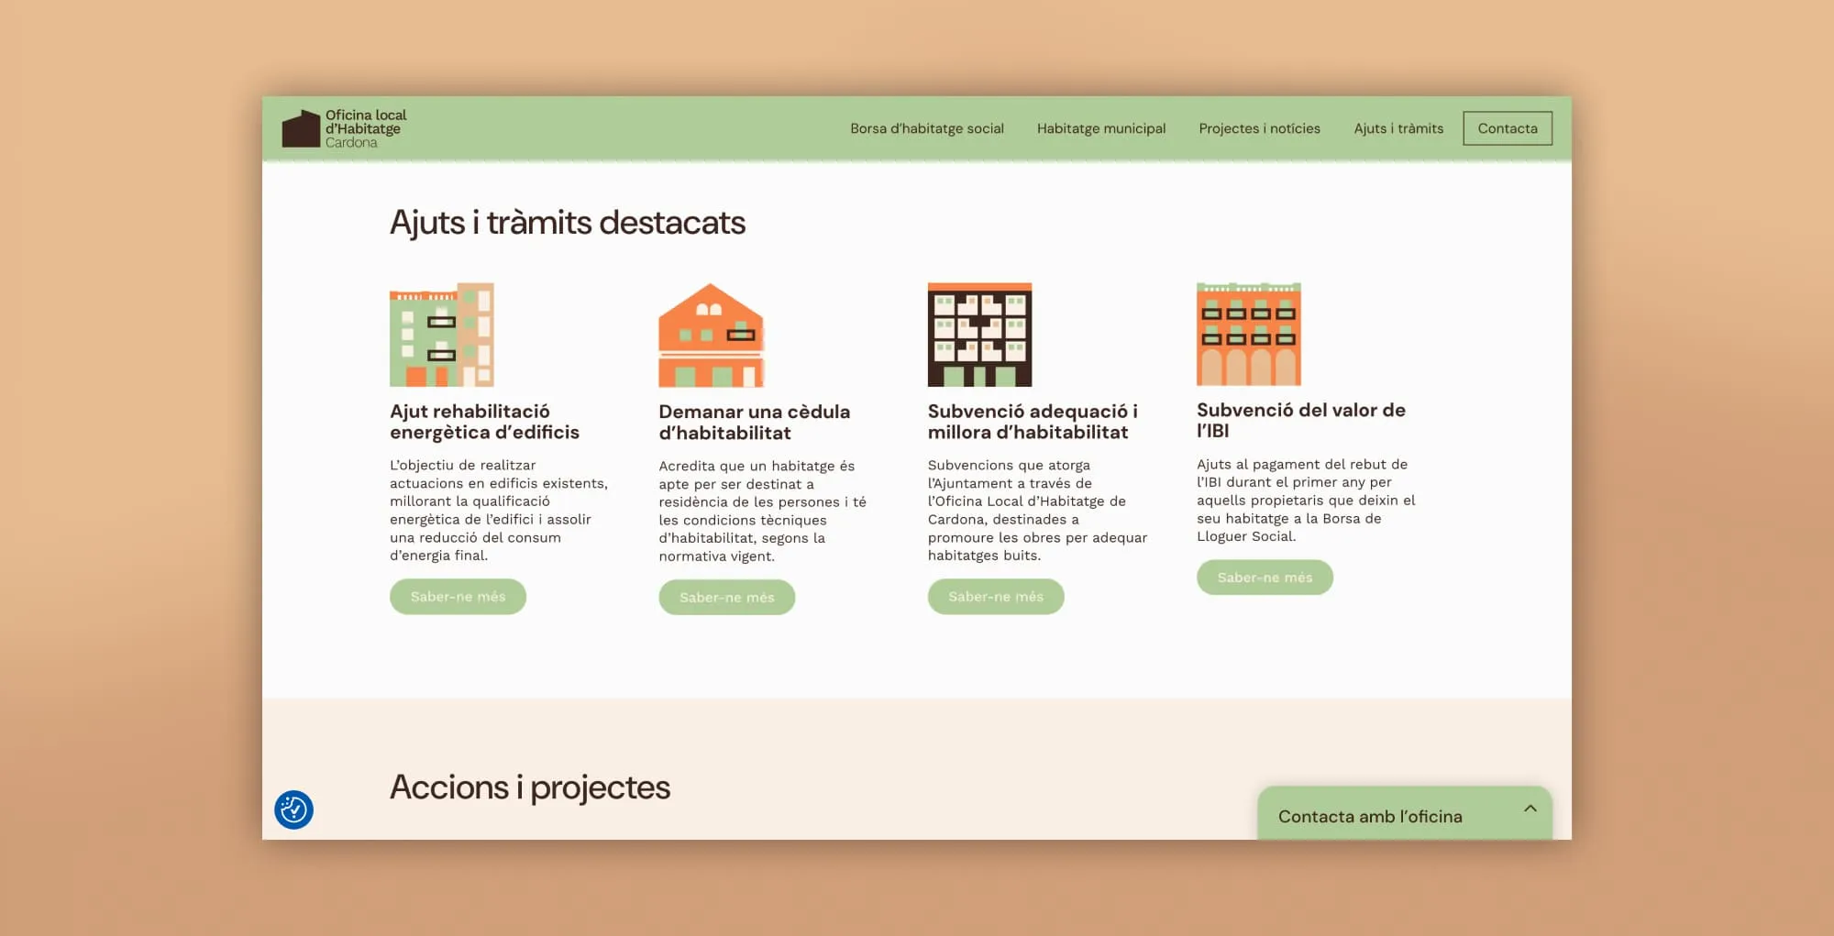The width and height of the screenshot is (1834, 936).
Task: Click the Contacta button in header
Action: coord(1507,128)
